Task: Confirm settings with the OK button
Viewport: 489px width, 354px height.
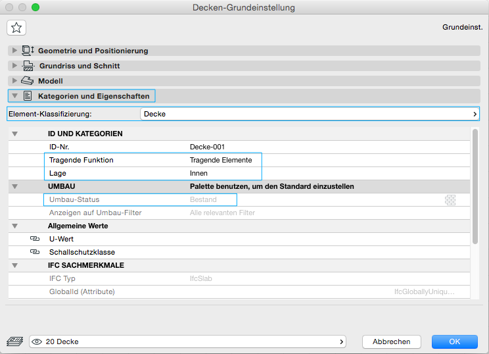Action: 455,341
